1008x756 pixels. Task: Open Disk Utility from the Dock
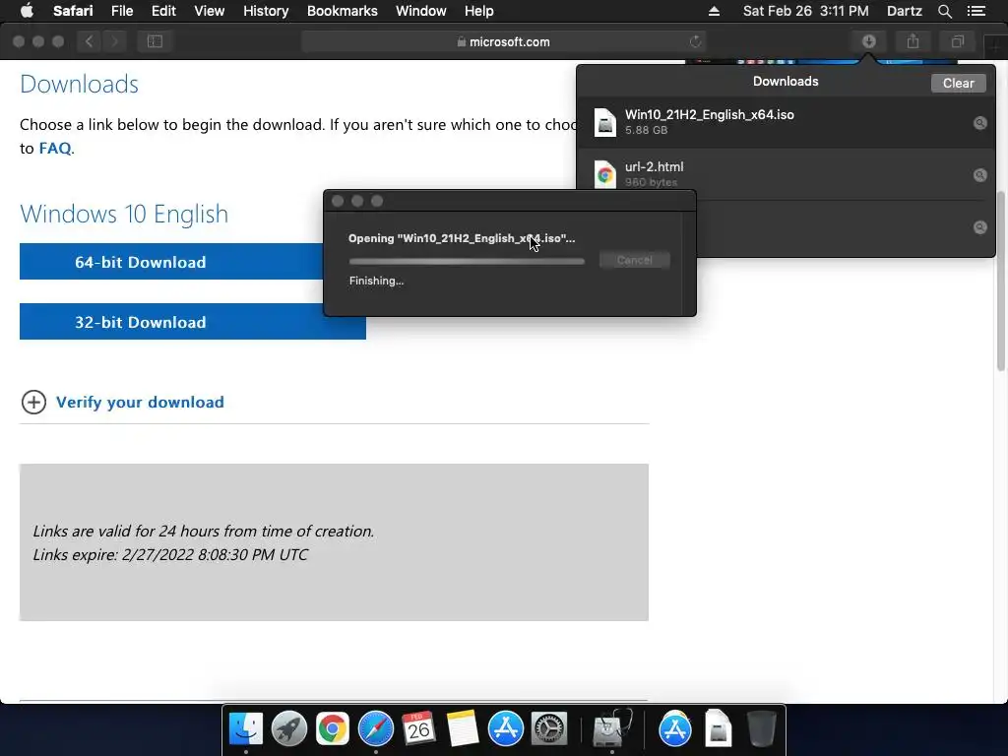611,728
